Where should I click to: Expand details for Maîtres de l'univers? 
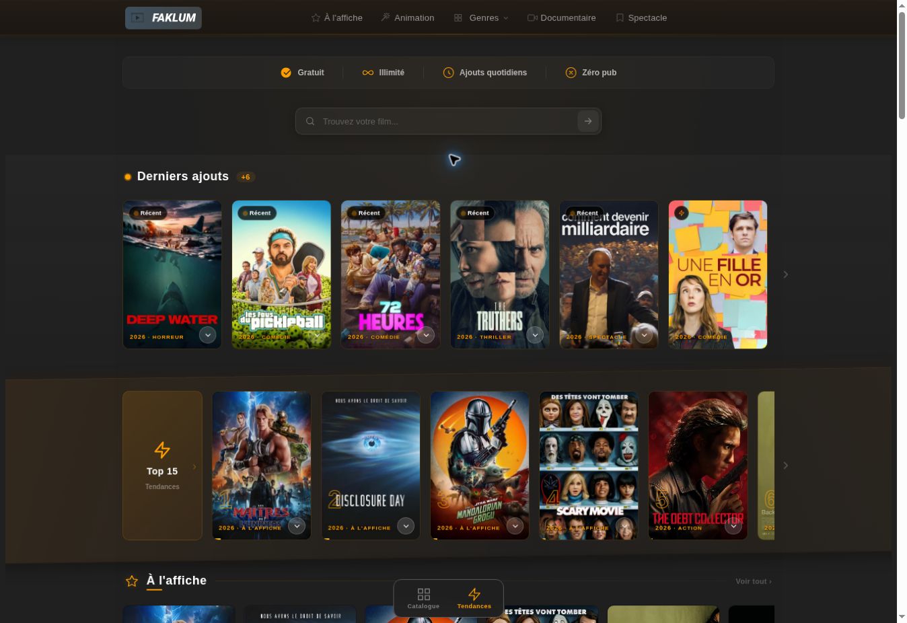[297, 525]
